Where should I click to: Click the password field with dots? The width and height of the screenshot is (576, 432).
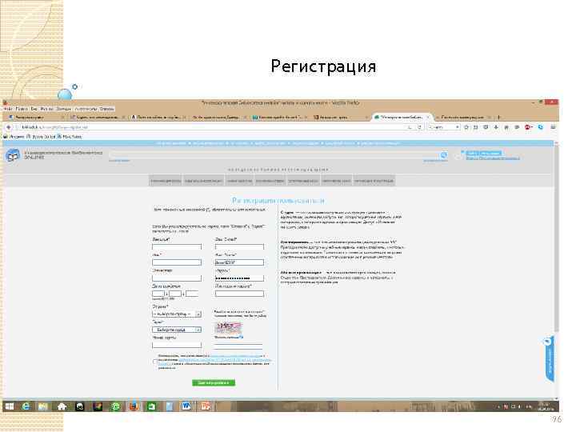click(x=239, y=278)
